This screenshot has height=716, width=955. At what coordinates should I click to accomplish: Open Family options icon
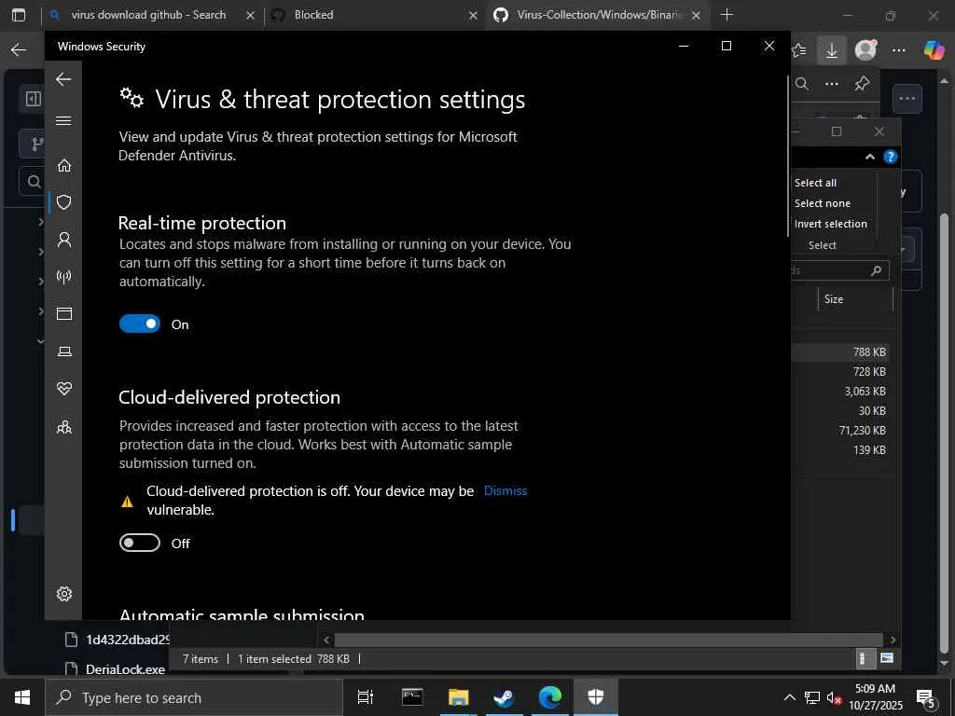tap(64, 427)
